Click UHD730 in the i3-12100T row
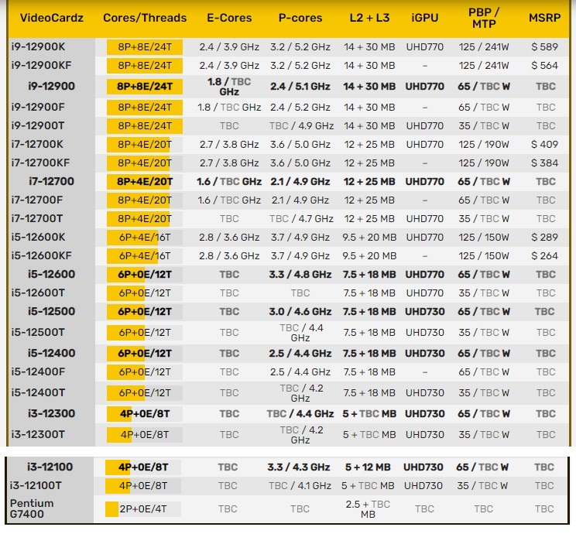 [x=423, y=485]
